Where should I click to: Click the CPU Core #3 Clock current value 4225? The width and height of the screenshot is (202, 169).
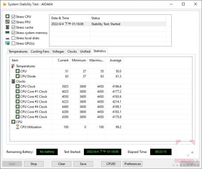(x=65, y=102)
